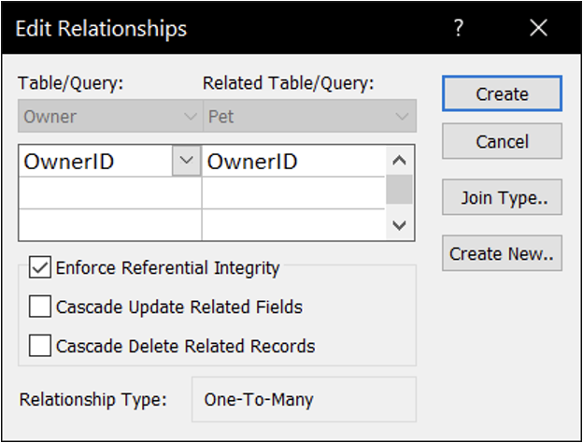The width and height of the screenshot is (583, 443).
Task: Click the empty second row left field cell
Action: (109, 193)
